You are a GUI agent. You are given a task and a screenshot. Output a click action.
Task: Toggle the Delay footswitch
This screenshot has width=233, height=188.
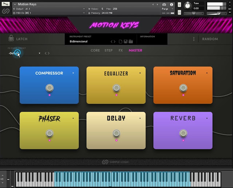pos(116,133)
